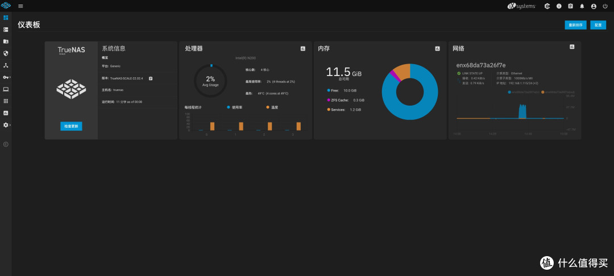Click the memory donut chart
The image size is (614, 276).
click(x=410, y=92)
